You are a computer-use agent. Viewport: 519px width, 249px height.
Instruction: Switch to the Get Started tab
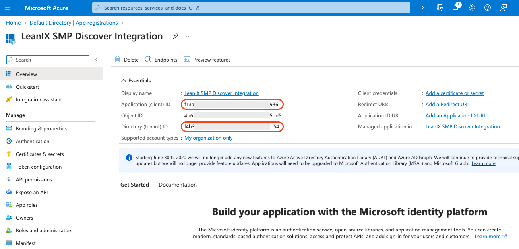[135, 185]
